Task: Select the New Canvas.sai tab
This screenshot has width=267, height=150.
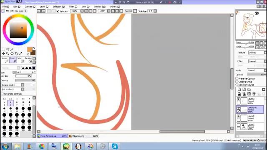Action: pos(52,136)
